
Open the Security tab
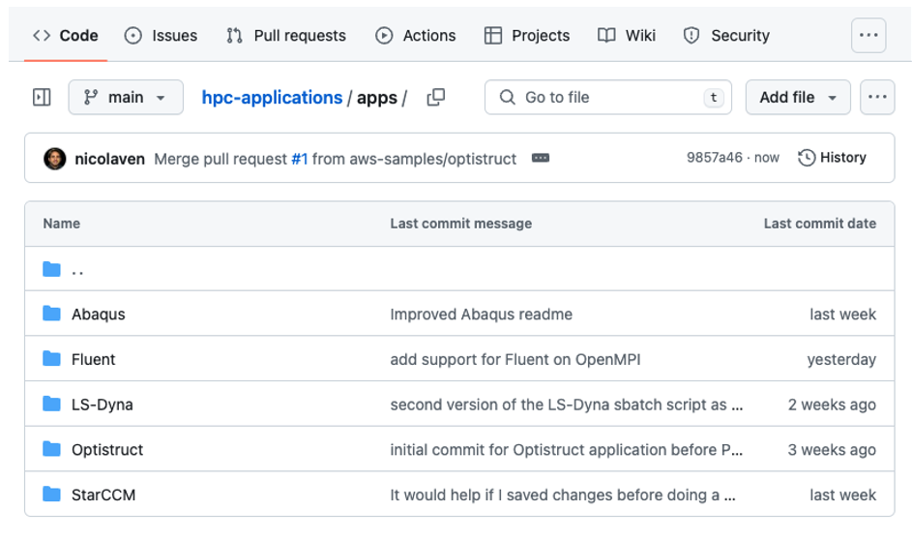tap(726, 36)
